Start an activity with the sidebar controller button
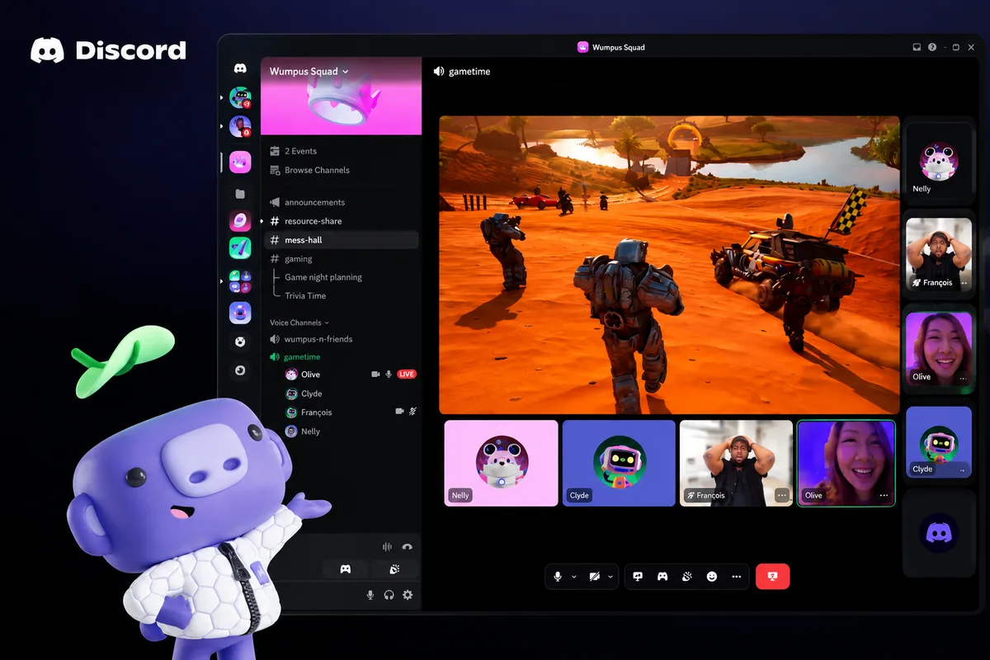The width and height of the screenshot is (990, 660). pos(346,569)
